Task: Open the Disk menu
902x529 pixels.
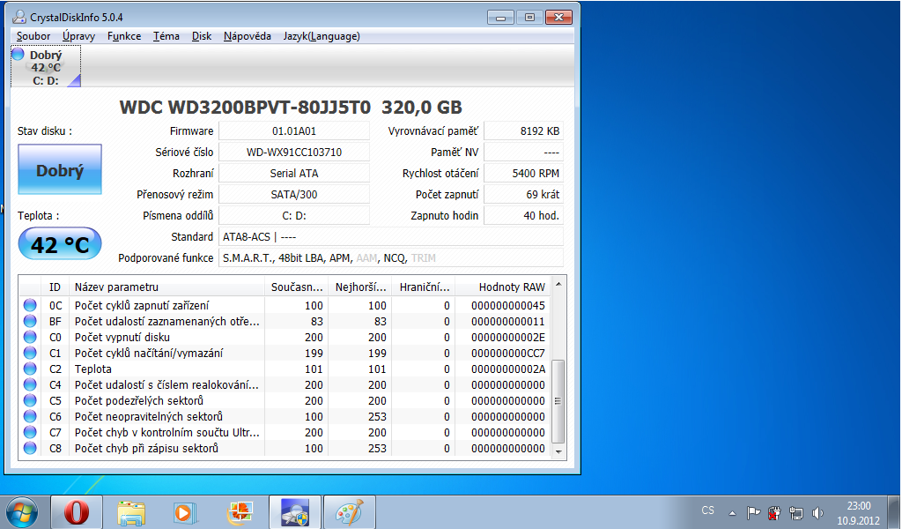Action: pyautogui.click(x=202, y=36)
